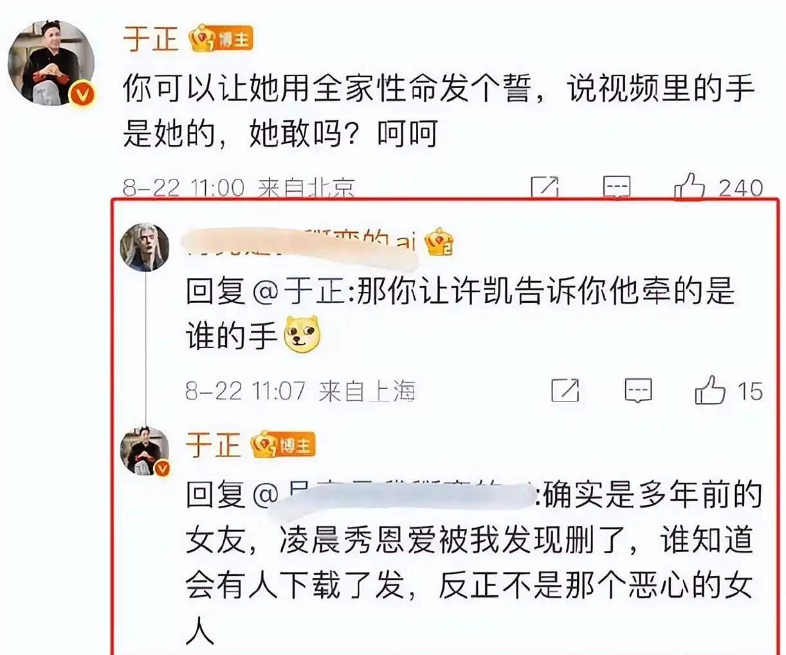Open 于正 username on the top-level comment
This screenshot has height=655, width=786.
point(151,38)
